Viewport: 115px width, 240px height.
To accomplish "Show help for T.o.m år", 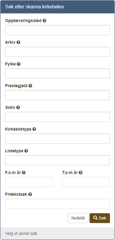I will point(81,173).
